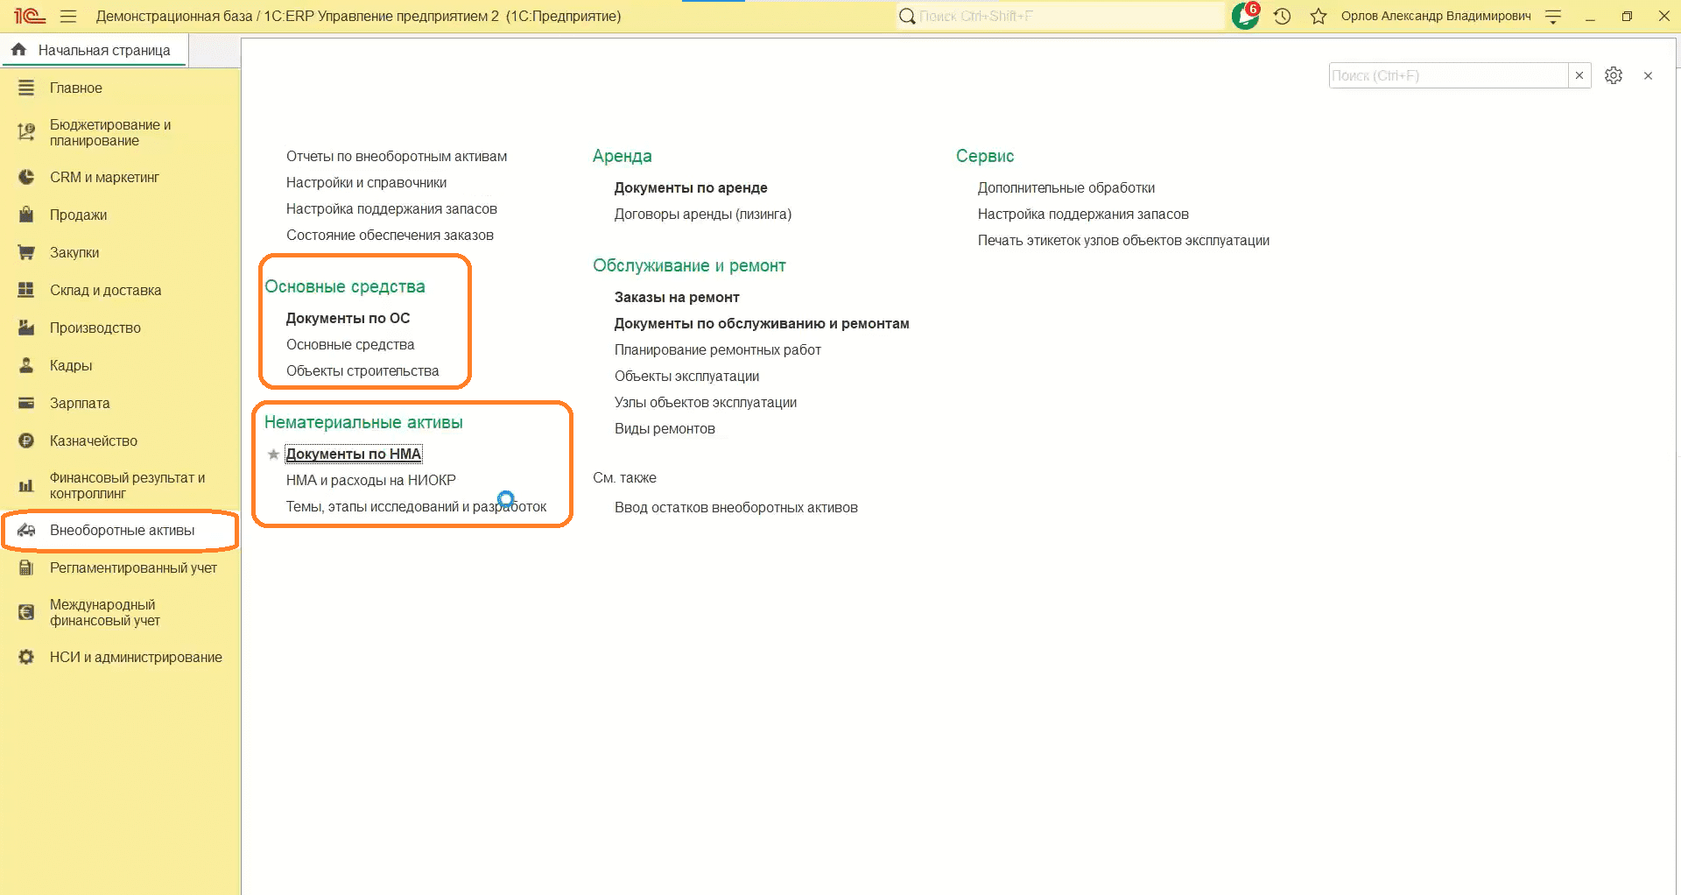1681x895 pixels.
Task: Open Планирование ремонтных работ
Action: coord(718,349)
